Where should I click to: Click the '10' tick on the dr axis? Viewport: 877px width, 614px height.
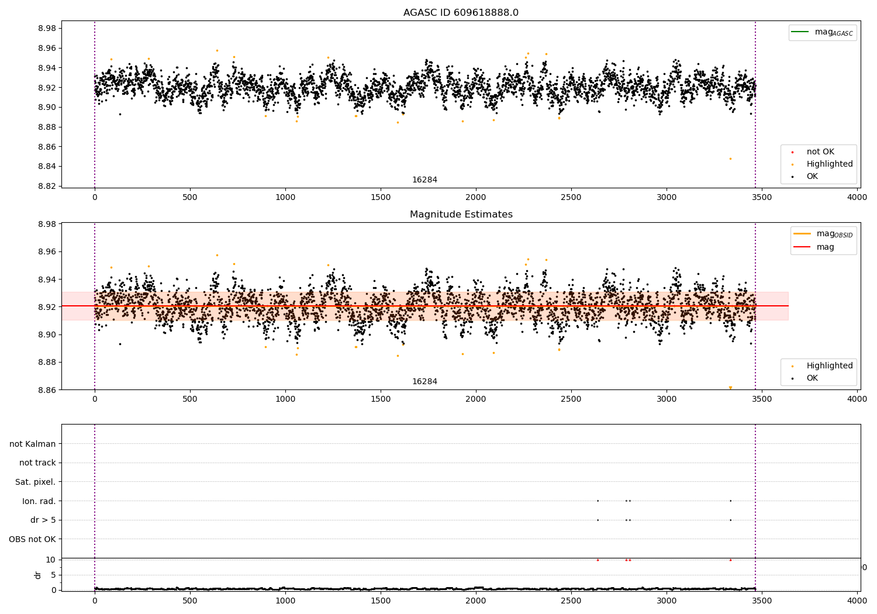click(51, 560)
